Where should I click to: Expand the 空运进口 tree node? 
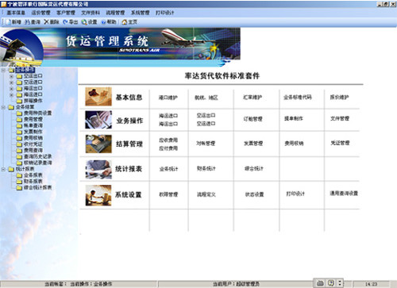[x=11, y=83]
